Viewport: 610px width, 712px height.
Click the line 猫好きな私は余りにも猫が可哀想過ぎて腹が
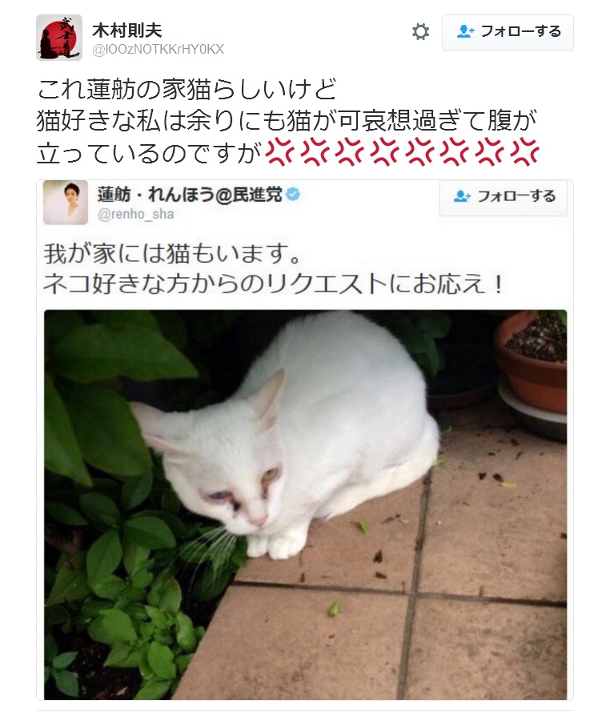[x=287, y=120]
